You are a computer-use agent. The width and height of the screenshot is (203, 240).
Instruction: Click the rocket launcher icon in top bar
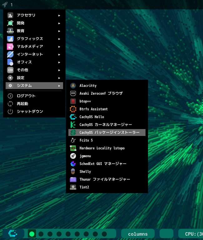[x=5, y=5]
